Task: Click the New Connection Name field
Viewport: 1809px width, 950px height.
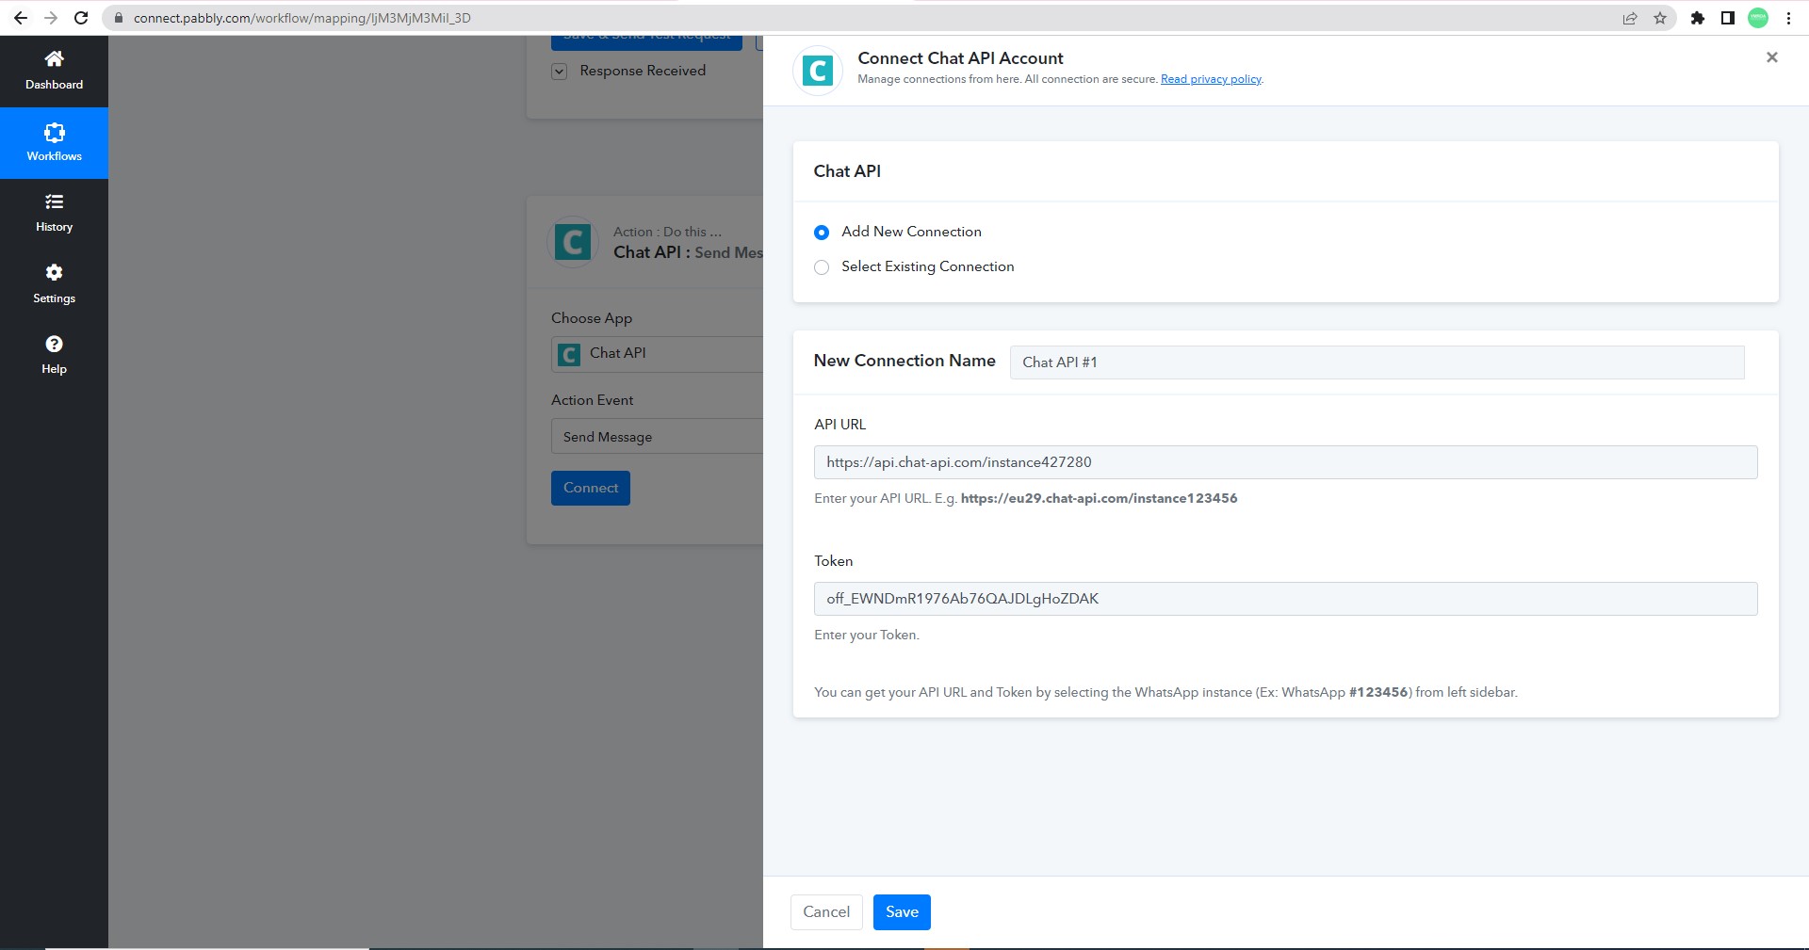Action: click(x=1377, y=362)
